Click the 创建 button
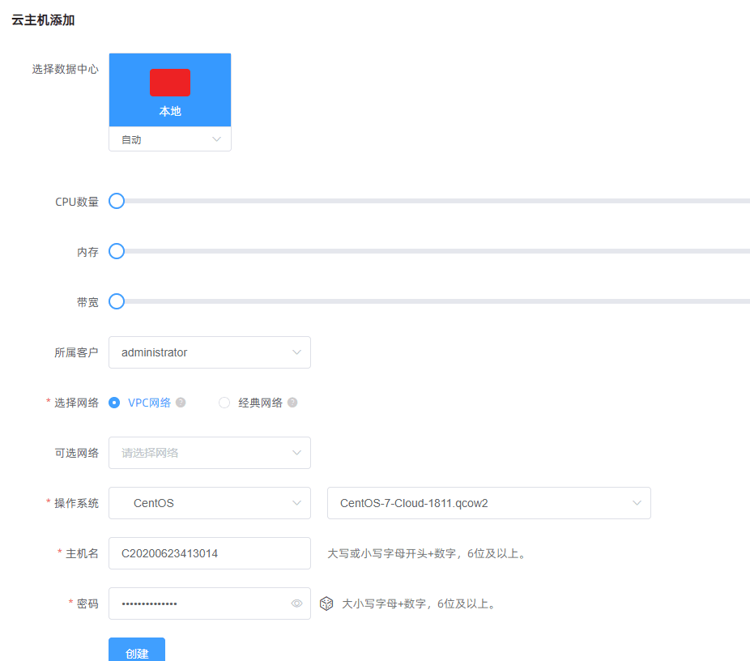This screenshot has width=750, height=661. 137,650
